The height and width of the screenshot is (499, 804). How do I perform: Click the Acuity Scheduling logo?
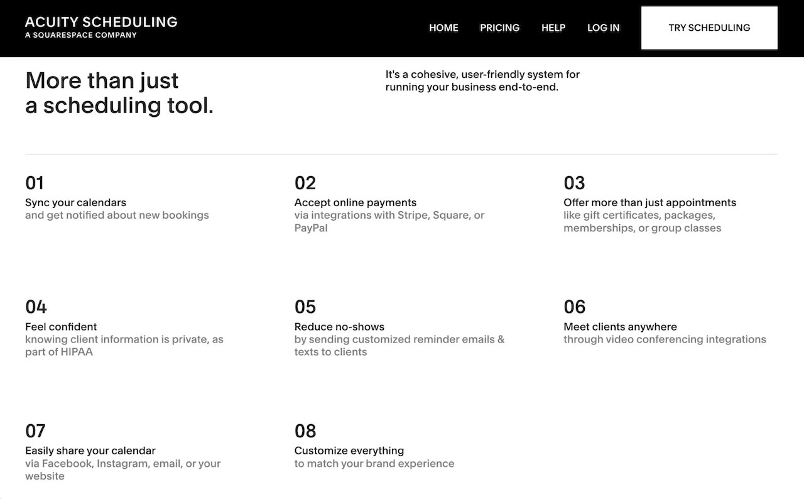coord(101,27)
